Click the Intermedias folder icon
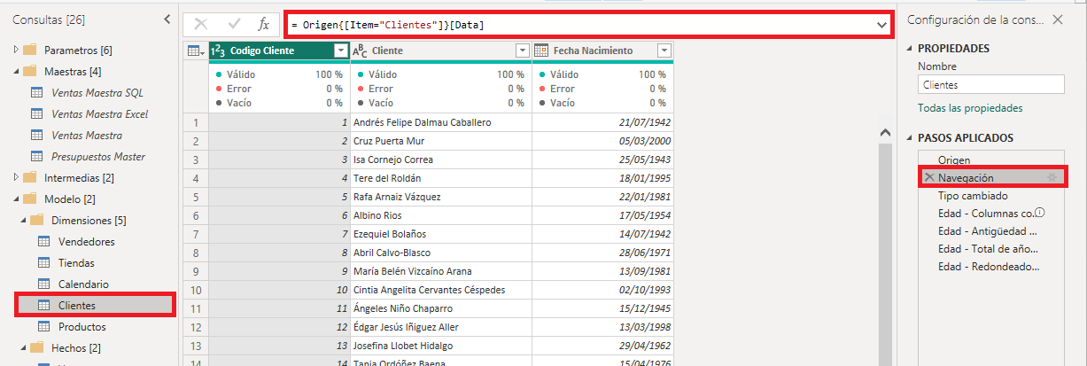Image resolution: width=1087 pixels, height=366 pixels. [29, 177]
